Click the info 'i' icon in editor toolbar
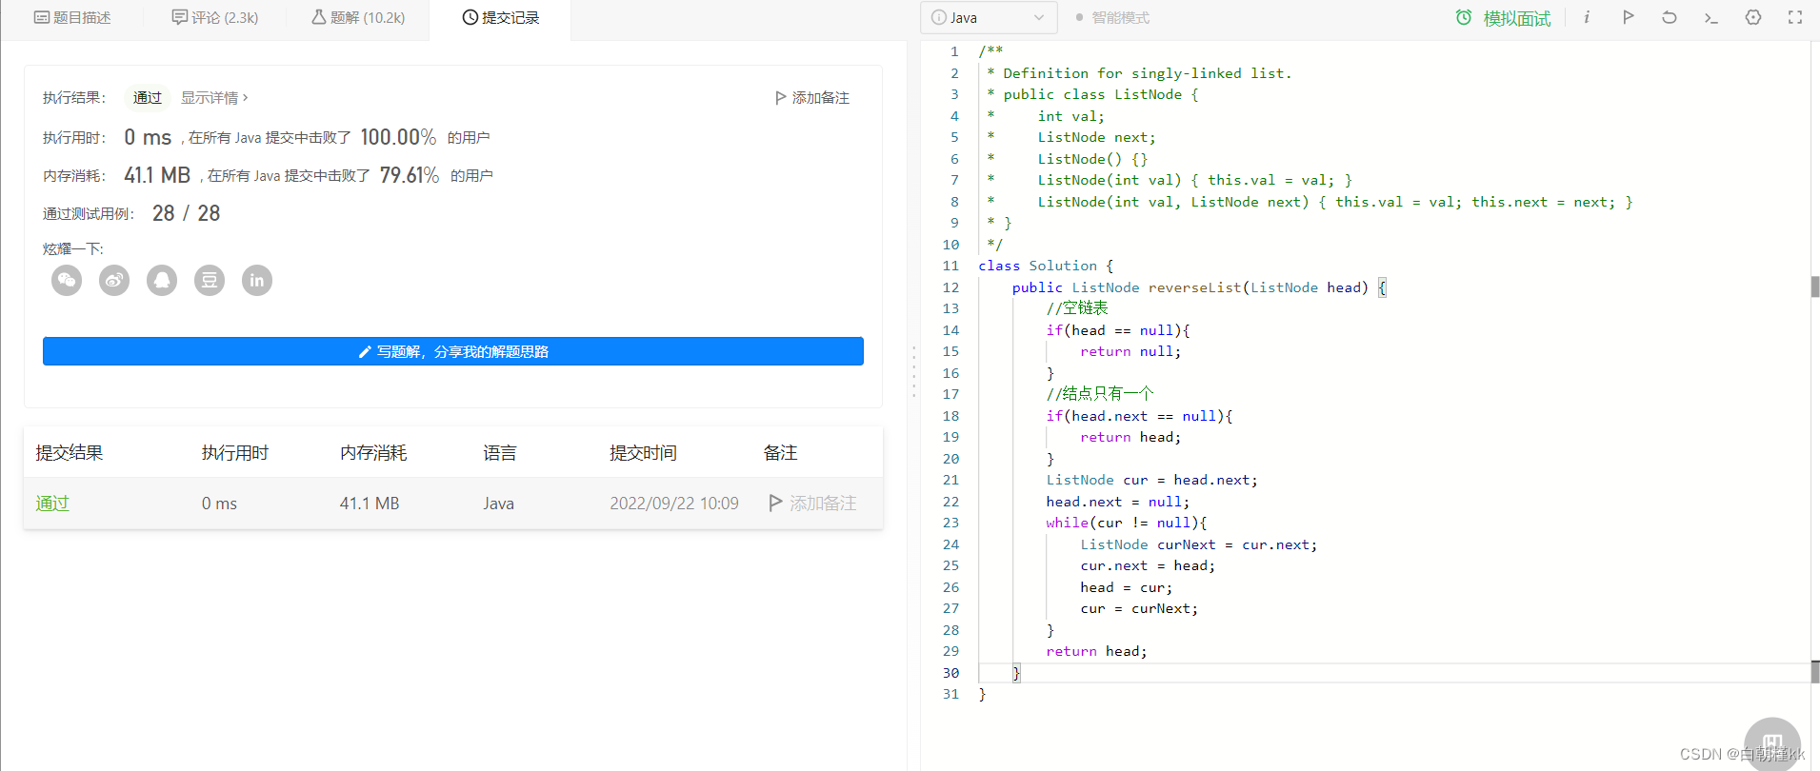This screenshot has width=1820, height=771. click(x=1587, y=17)
